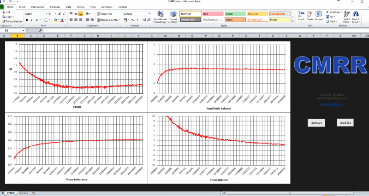Open the font name Calibri dropdown
Image resolution: width=369 pixels, height=196 pixels.
coord(47,14)
